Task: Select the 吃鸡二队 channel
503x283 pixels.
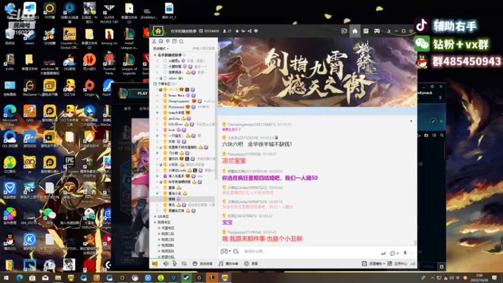Action: tap(168, 234)
